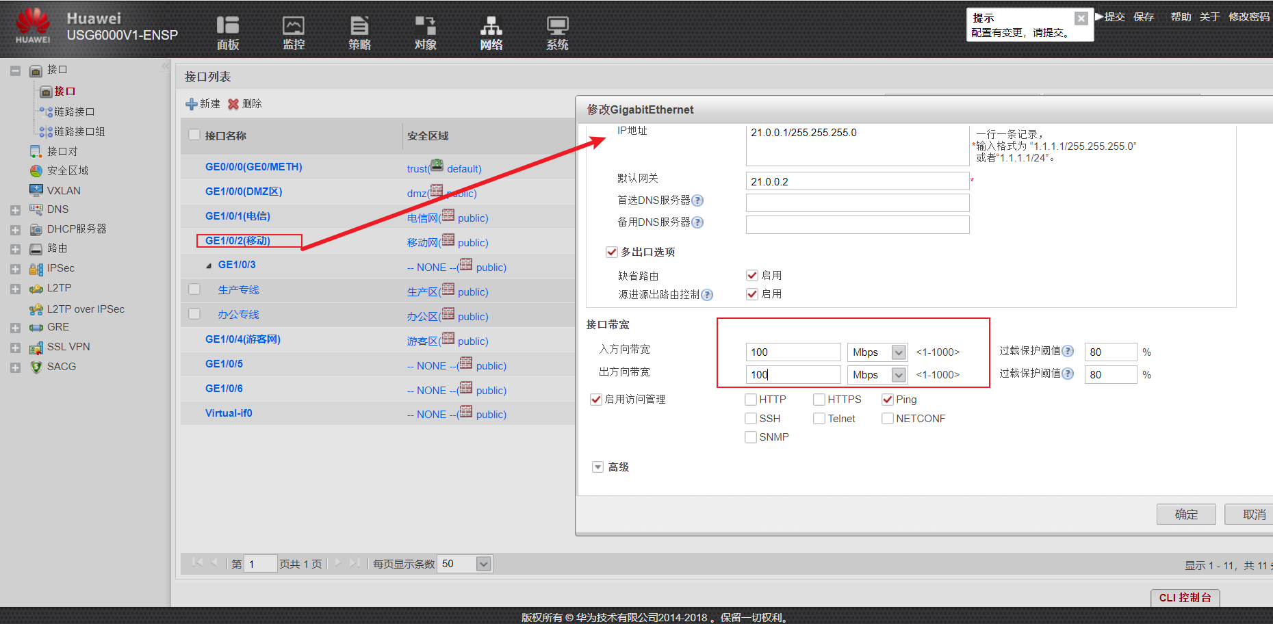Viewport: 1273px width, 624px height.
Task: Click help icon beside 备用DNS服务器
Action: (697, 222)
